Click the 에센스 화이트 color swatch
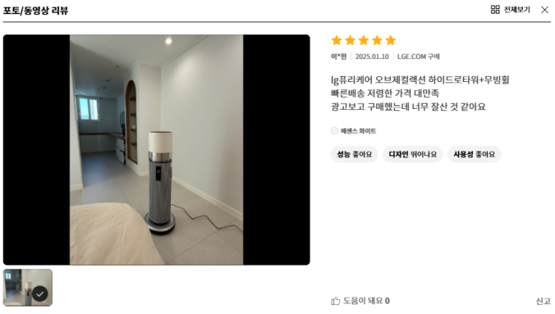The height and width of the screenshot is (314, 555). 335,131
